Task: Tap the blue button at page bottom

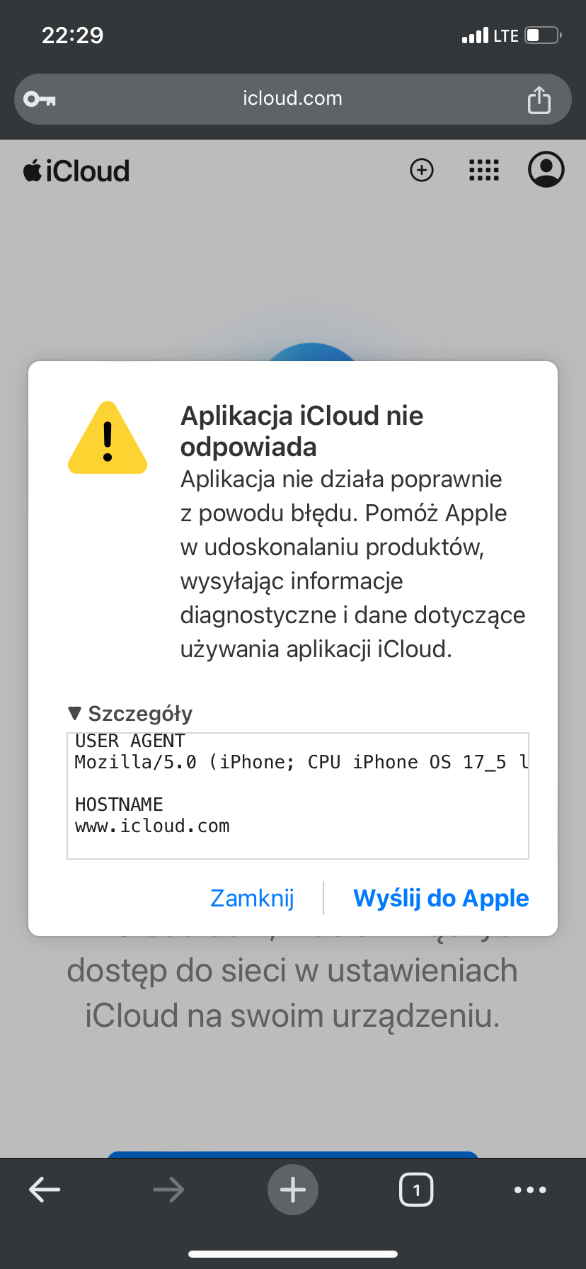Action: (293, 1154)
